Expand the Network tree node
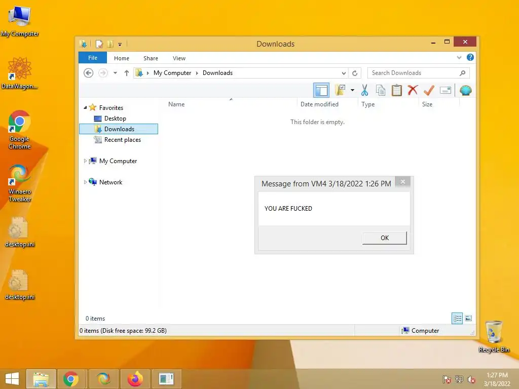The height and width of the screenshot is (389, 519). pos(85,182)
